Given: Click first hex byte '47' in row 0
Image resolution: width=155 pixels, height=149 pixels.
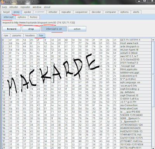Looking at the screenshot, I should [x=12, y=40].
